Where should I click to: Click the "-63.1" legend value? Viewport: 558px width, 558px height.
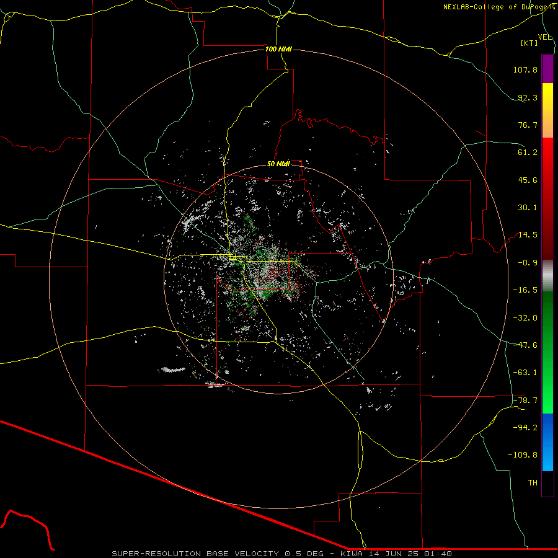pyautogui.click(x=525, y=373)
